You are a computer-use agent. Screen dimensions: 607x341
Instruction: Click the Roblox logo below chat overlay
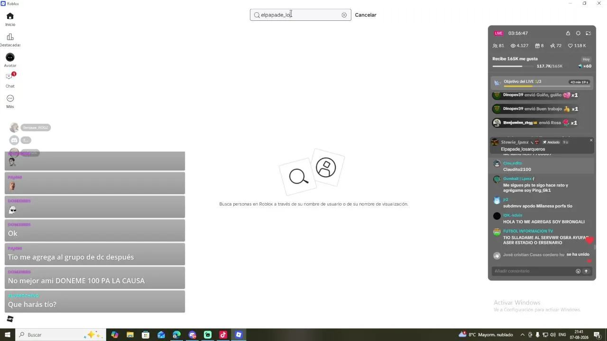coord(10,319)
